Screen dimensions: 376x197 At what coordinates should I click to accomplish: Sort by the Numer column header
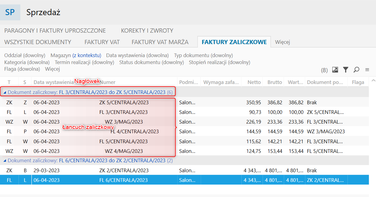[108, 82]
